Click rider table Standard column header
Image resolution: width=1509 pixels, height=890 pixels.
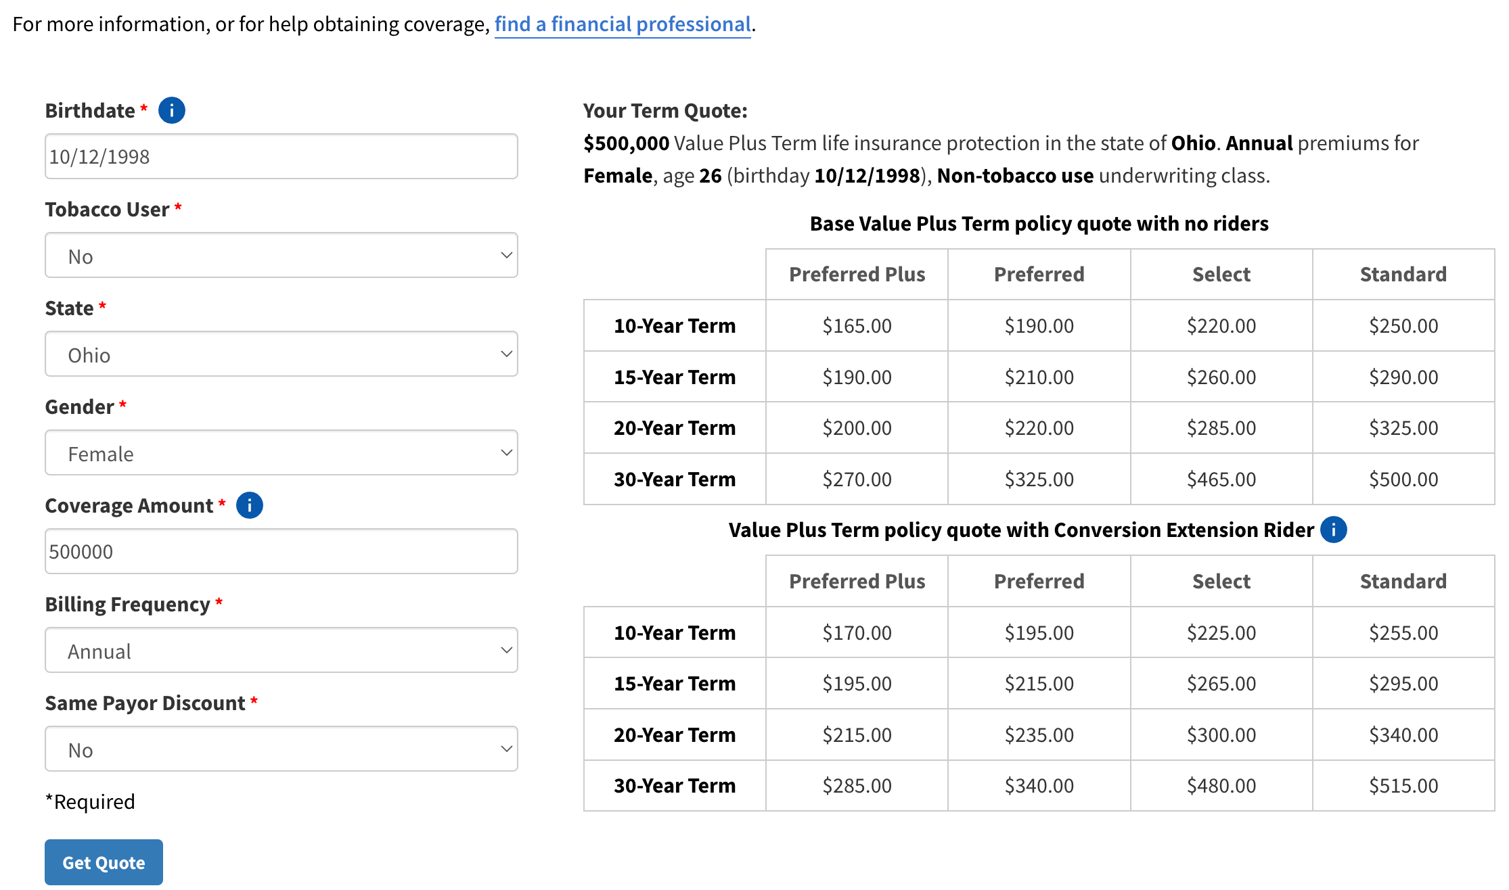click(1403, 582)
